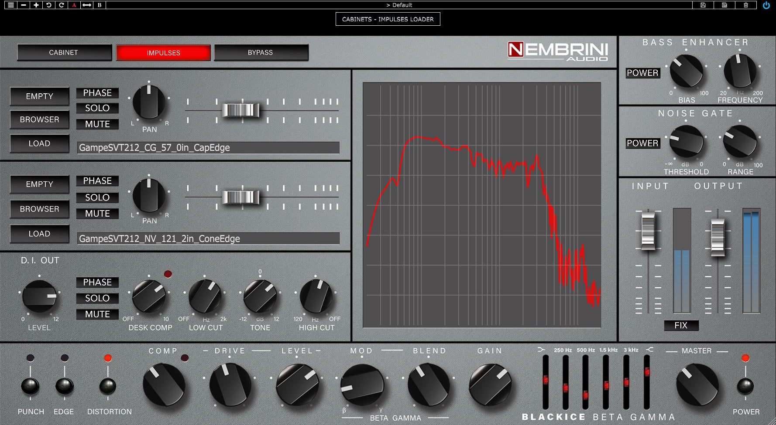Save the preset using the floppy disk icon
The width and height of the screenshot is (776, 425).
pyautogui.click(x=704, y=5)
